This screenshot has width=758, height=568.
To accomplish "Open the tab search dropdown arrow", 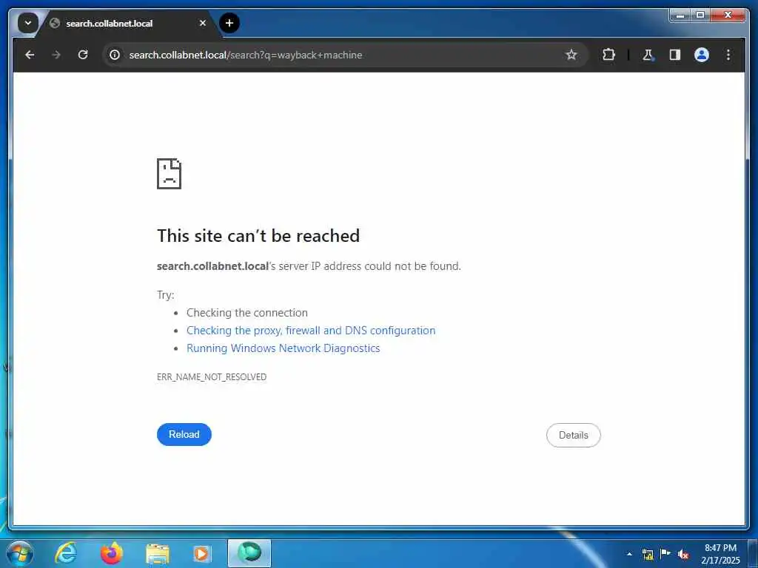I will pos(28,23).
